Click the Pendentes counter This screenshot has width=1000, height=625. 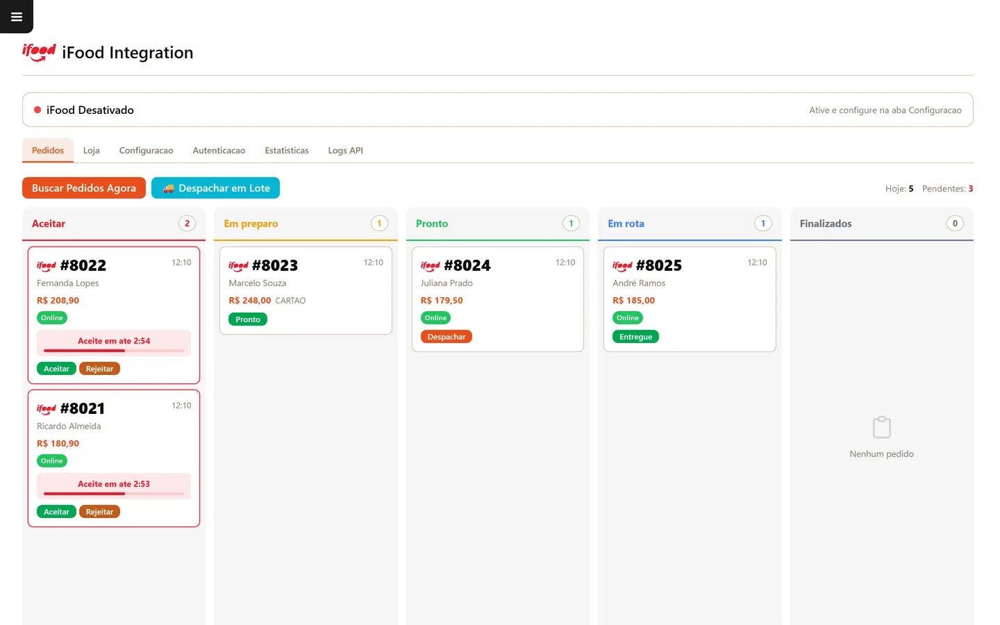948,189
